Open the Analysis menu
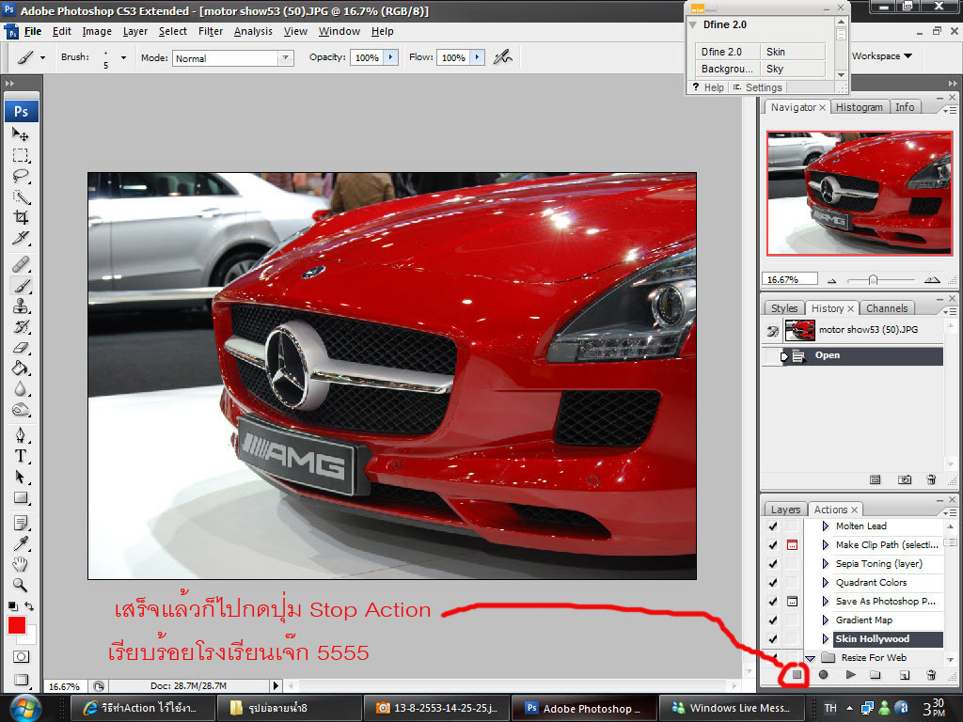This screenshot has height=722, width=963. [253, 31]
